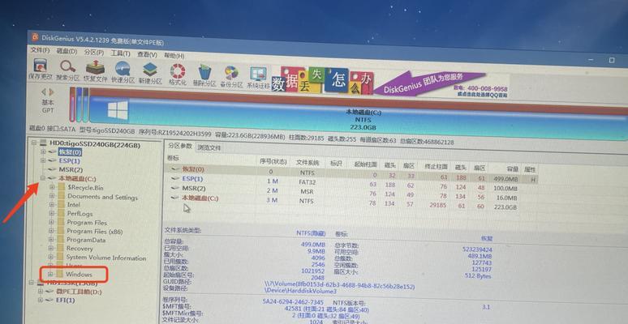Click the 100.0MB capacity cell
The image size is (628, 324).
tap(505, 189)
